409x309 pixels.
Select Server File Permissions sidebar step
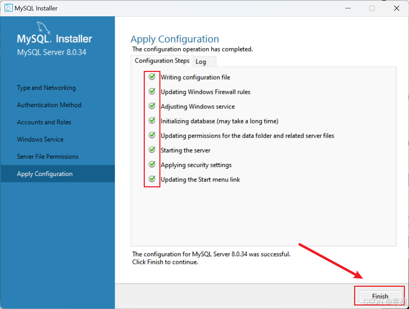tap(48, 157)
